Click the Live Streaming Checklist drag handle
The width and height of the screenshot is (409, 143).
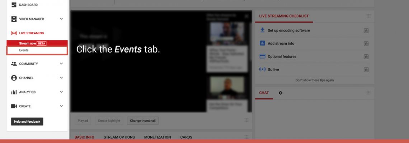[368, 16]
